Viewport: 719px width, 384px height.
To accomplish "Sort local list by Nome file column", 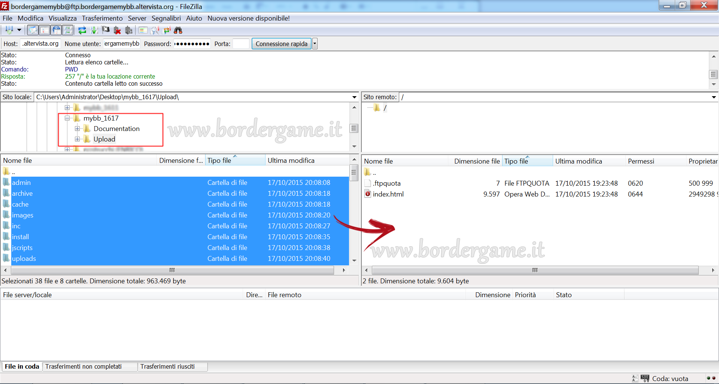I will click(79, 161).
